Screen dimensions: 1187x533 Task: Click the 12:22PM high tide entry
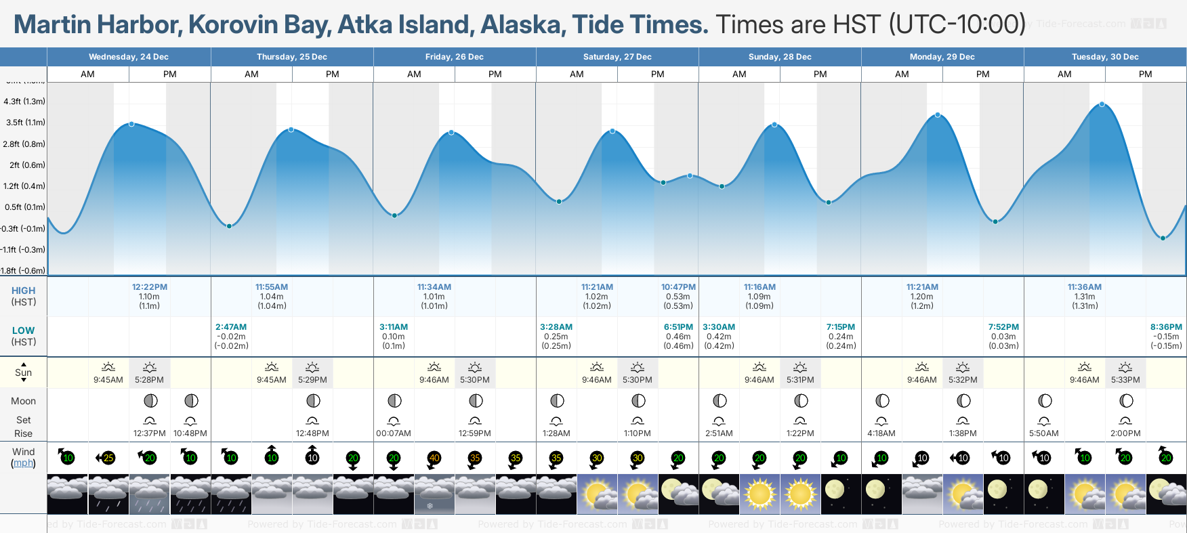pos(150,297)
